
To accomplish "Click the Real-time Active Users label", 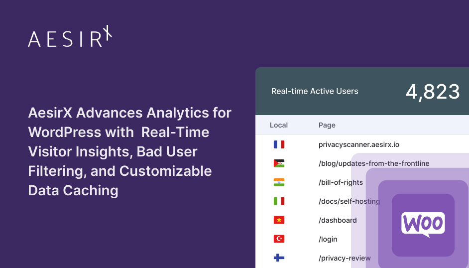I will [x=315, y=91].
